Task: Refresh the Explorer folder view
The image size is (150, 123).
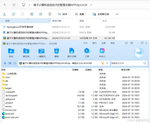Action: click(x=14, y=5)
